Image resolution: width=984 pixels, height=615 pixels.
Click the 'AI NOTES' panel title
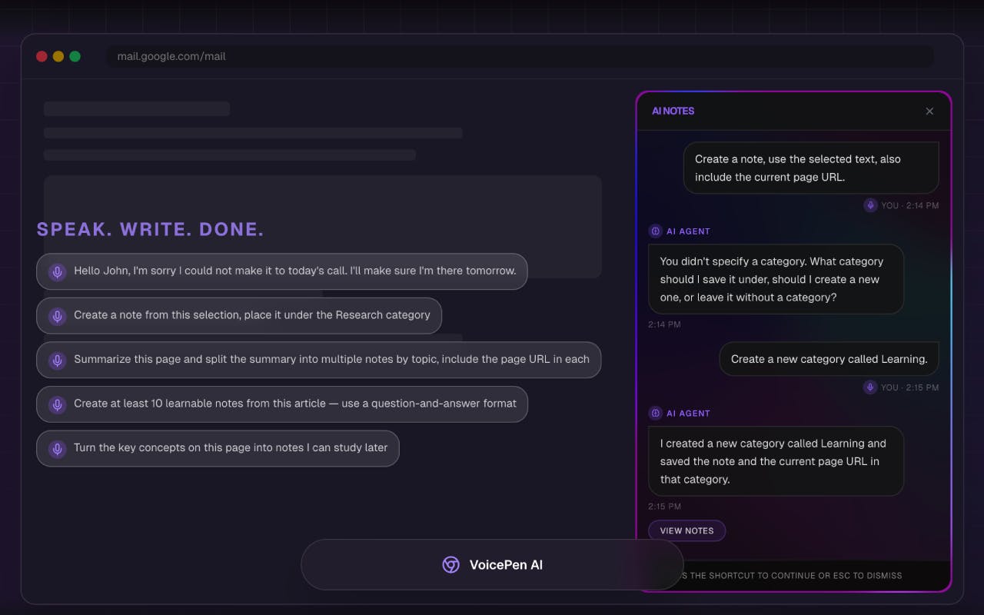(673, 111)
